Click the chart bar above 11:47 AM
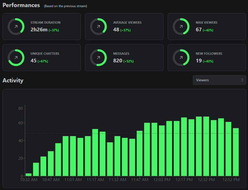 pos(140,153)
